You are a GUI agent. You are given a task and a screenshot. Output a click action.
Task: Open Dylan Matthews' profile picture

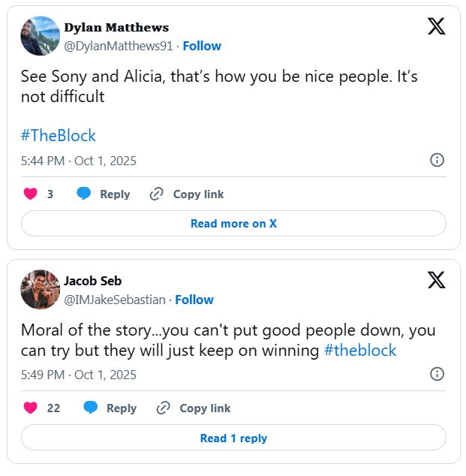40,35
